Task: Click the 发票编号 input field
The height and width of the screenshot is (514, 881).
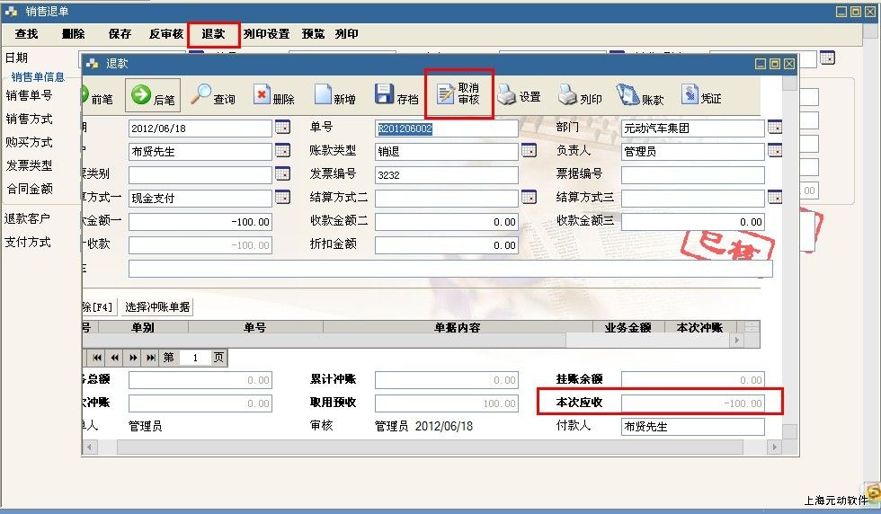Action: [x=447, y=174]
